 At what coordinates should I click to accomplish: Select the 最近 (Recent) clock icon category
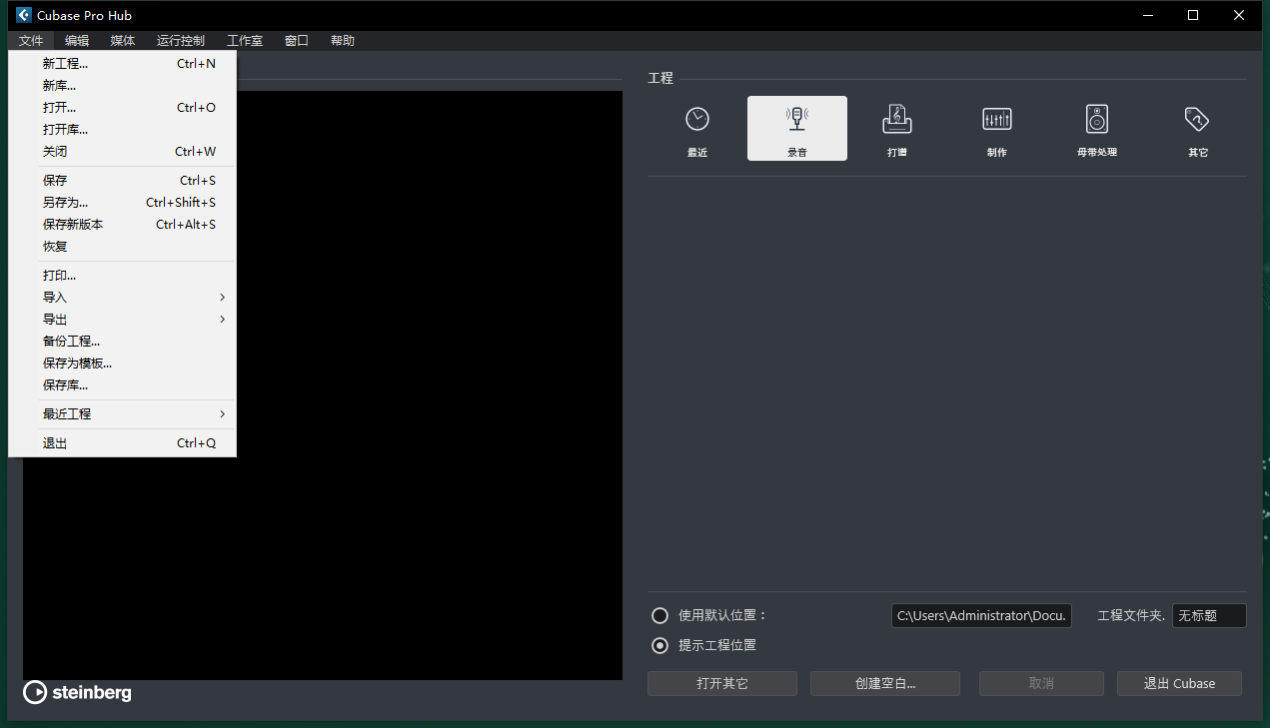click(x=697, y=129)
